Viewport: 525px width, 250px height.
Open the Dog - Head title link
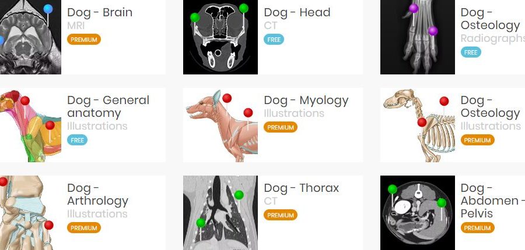[297, 12]
